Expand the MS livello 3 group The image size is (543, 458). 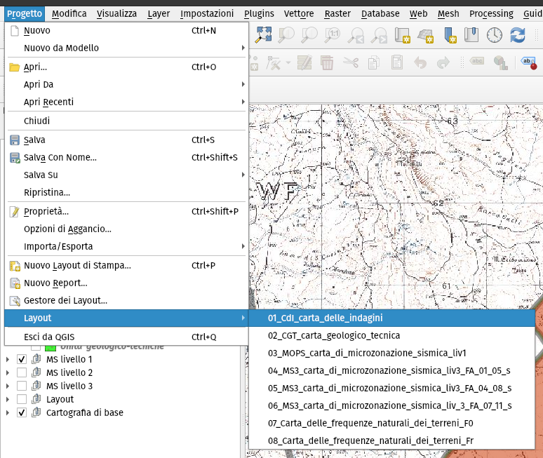pos(8,386)
